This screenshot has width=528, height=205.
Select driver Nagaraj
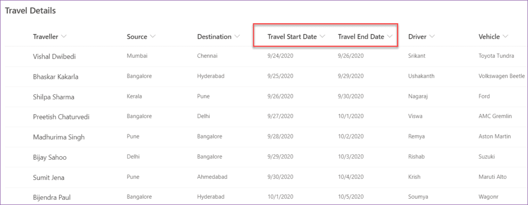[418, 96]
